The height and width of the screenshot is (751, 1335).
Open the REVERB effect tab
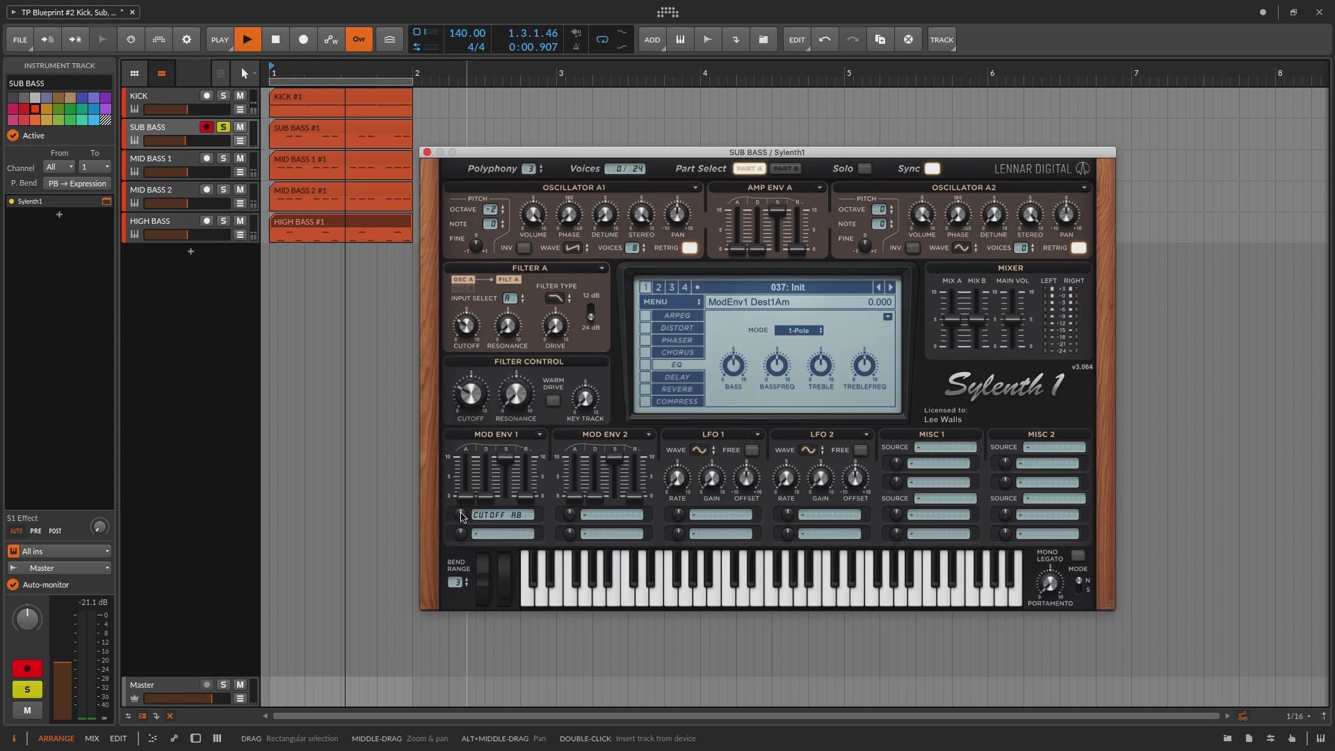[x=677, y=389]
